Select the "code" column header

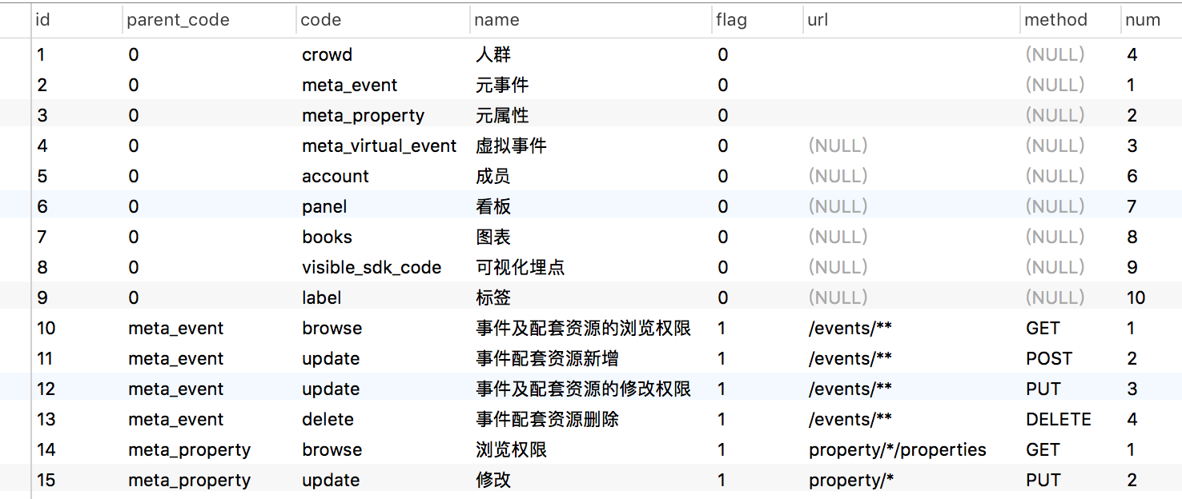click(320, 20)
